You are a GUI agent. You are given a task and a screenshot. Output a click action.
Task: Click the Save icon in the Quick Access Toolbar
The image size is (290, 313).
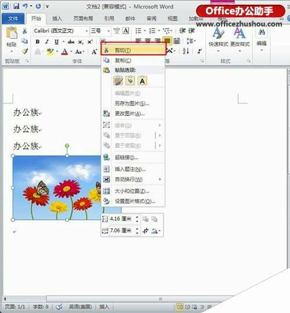pos(16,6)
